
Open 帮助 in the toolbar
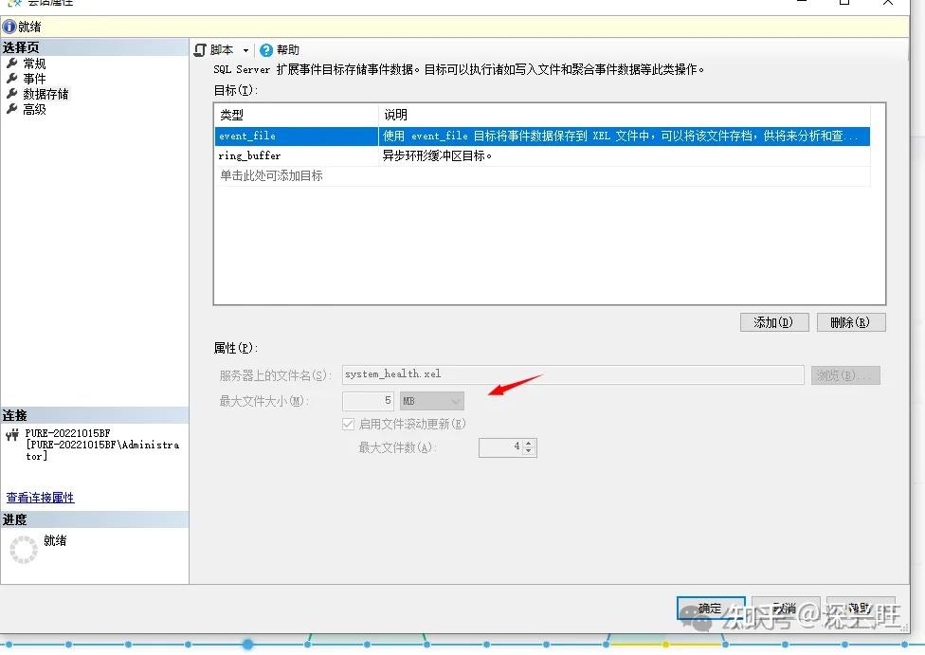[x=288, y=50]
